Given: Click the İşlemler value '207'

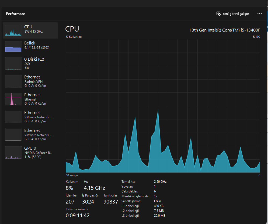Looking at the screenshot, I should click(x=70, y=202).
